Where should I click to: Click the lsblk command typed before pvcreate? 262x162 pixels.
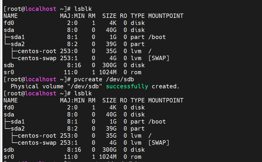(x=83, y=9)
